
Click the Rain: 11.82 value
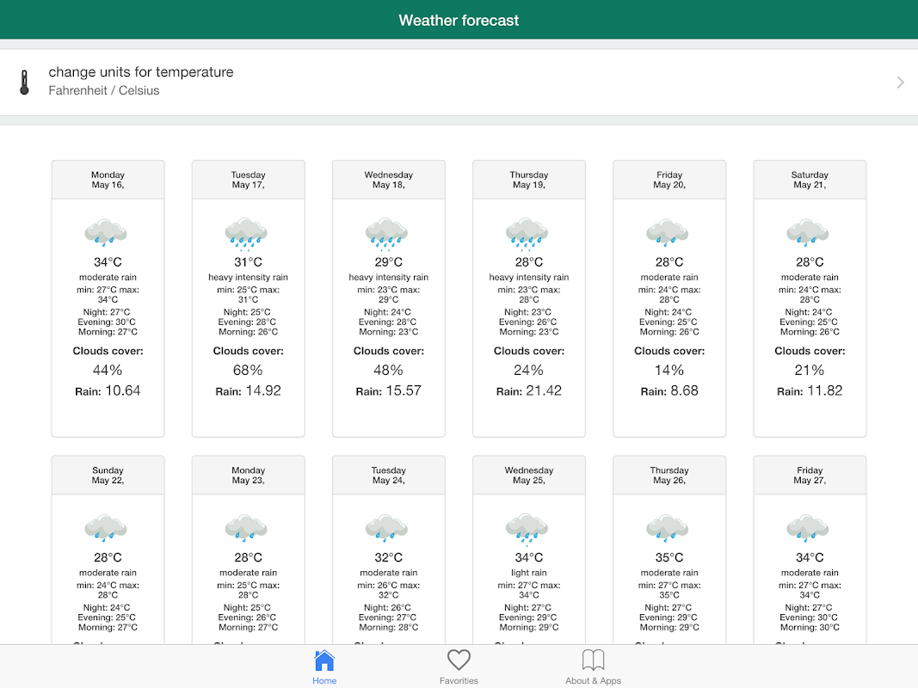tap(810, 390)
